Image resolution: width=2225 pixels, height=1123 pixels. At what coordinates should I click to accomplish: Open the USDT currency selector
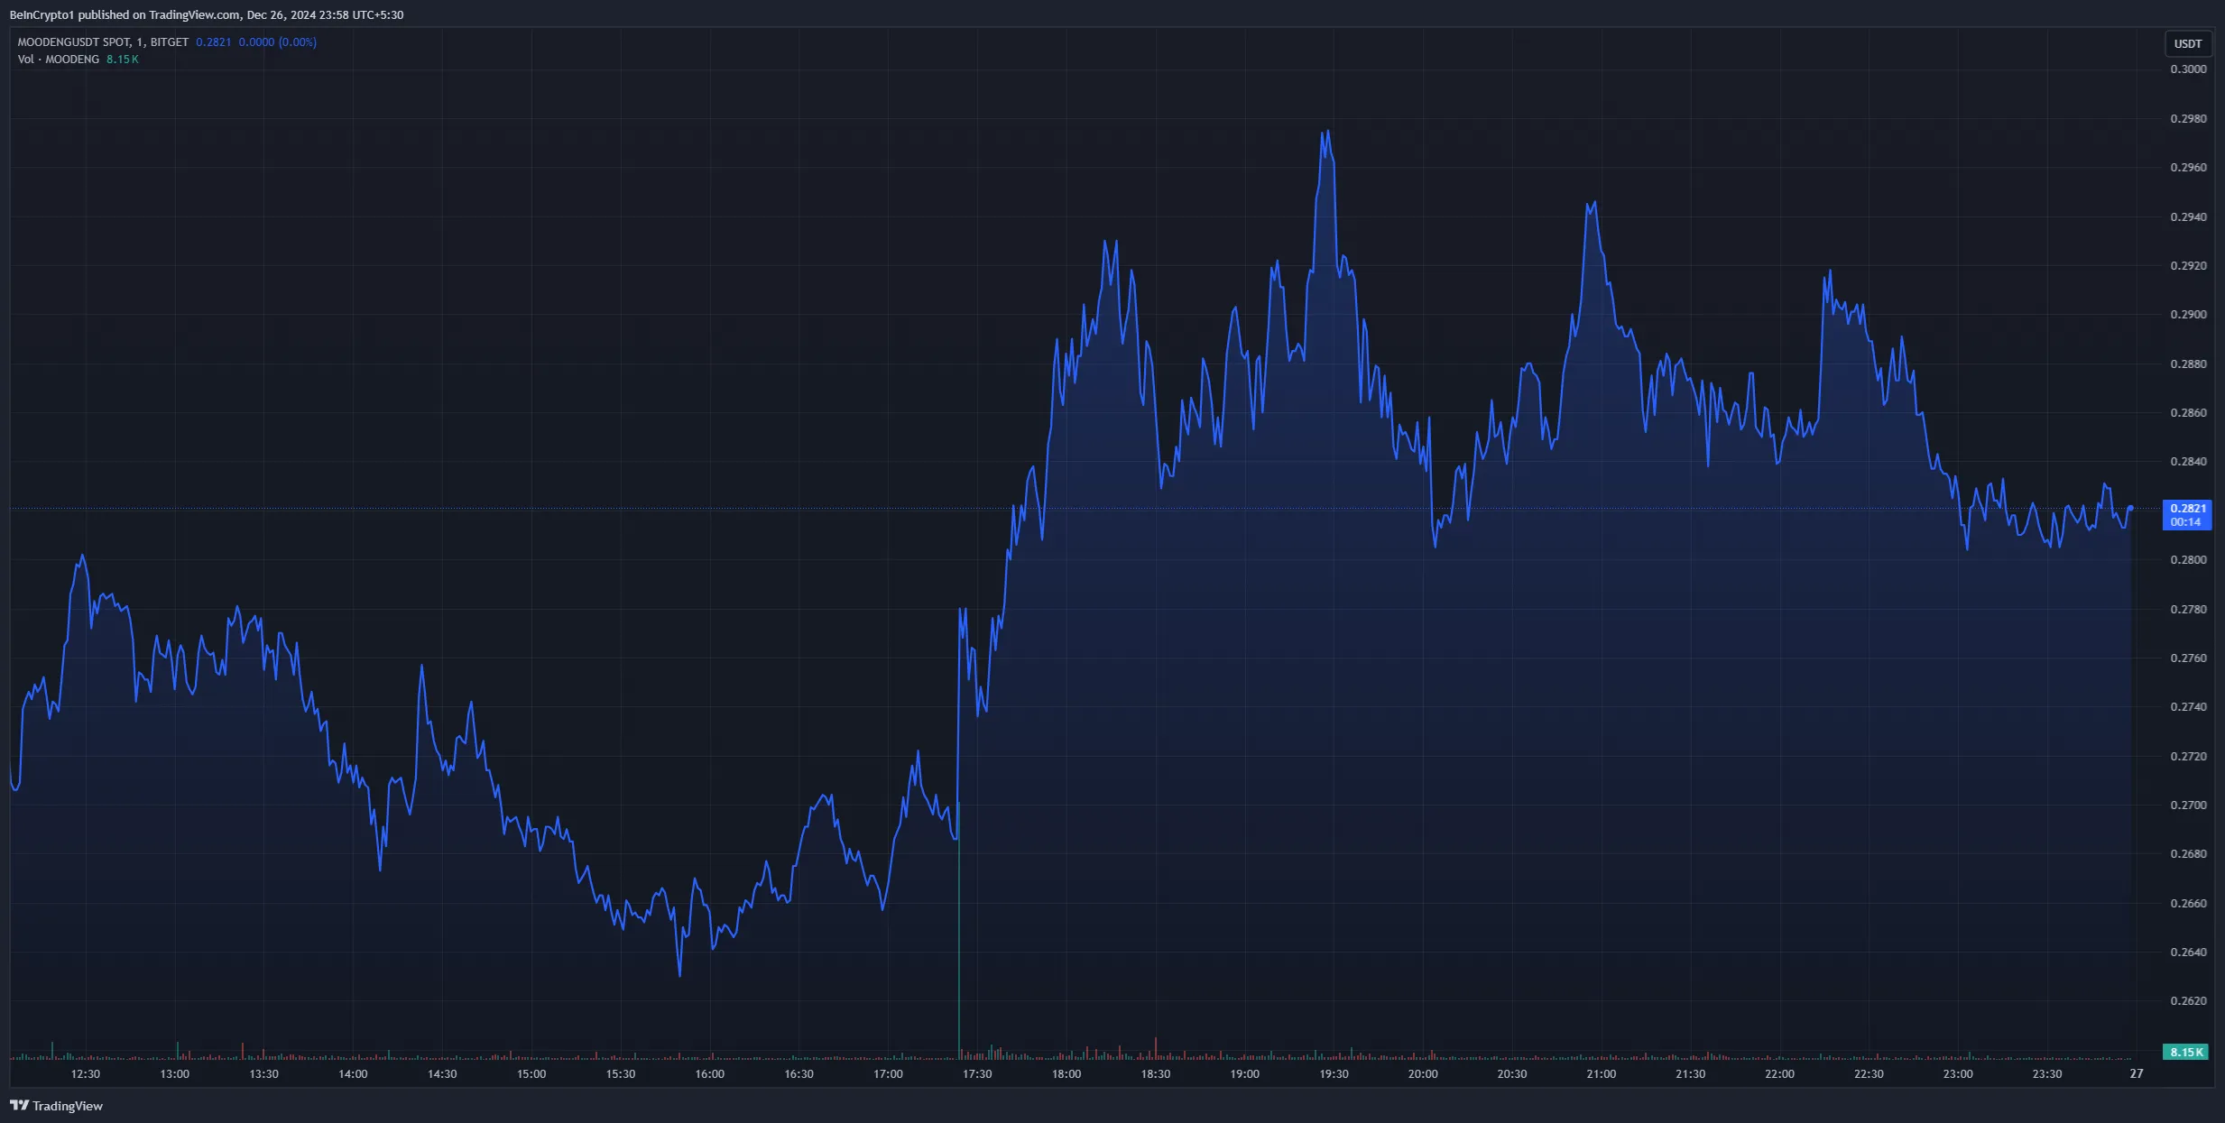[2187, 43]
